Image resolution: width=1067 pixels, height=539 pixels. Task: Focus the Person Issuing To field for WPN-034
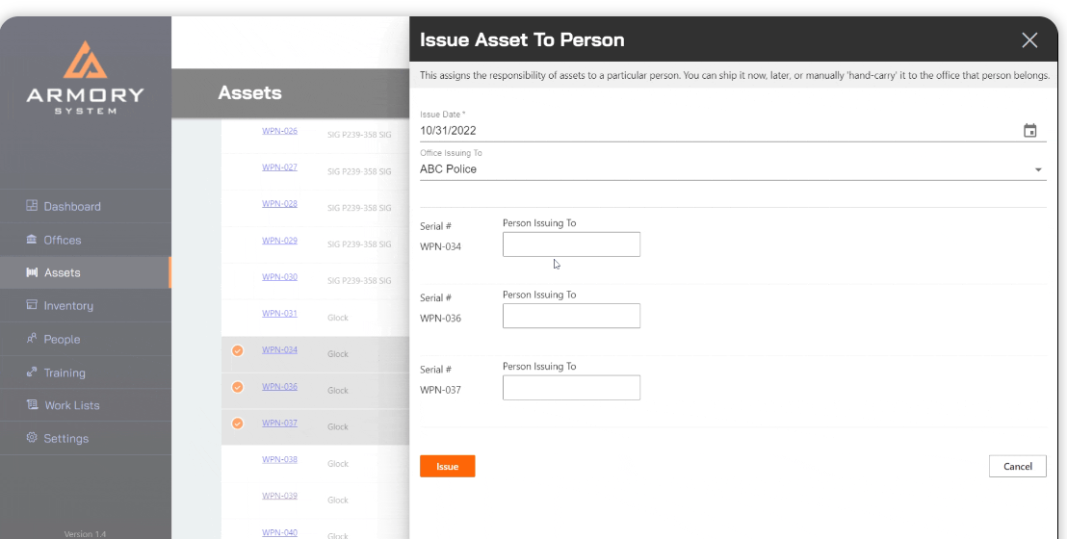click(x=571, y=244)
